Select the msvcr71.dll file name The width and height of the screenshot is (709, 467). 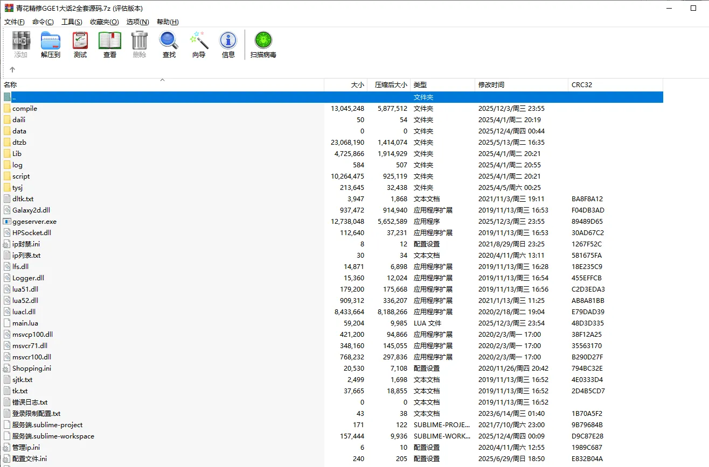[30, 345]
